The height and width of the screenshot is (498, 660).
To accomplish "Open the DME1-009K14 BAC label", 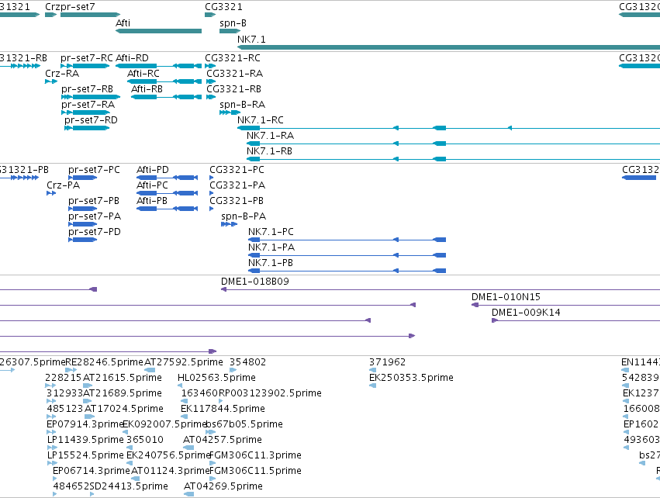I will point(526,313).
